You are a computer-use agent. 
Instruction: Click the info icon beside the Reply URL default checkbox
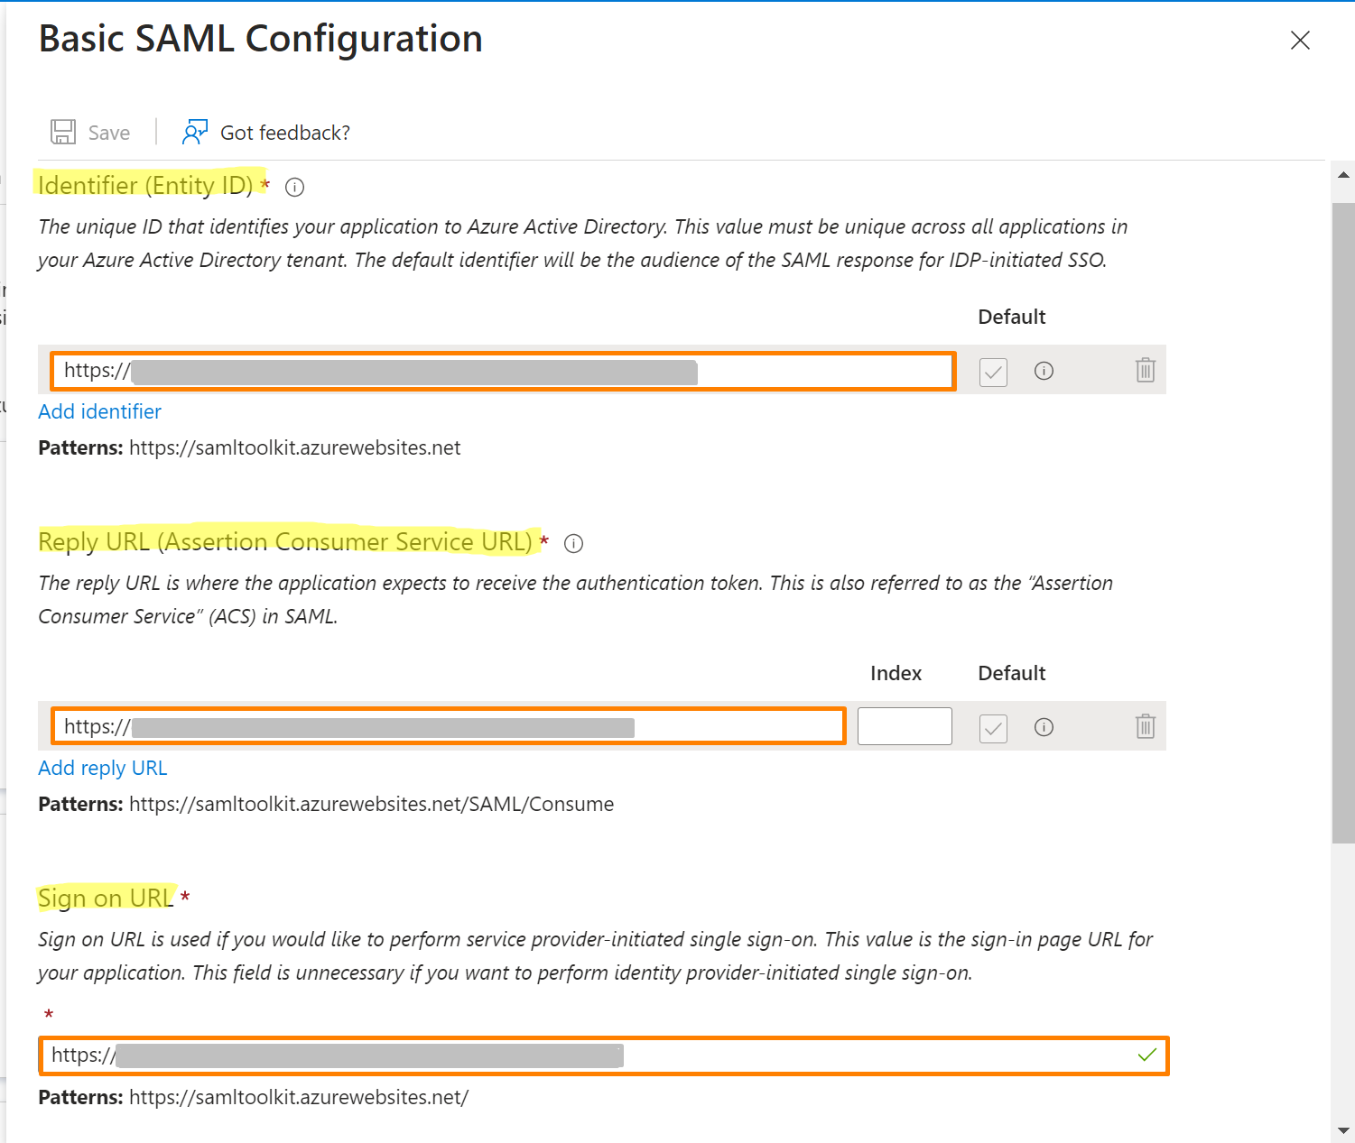[x=1044, y=726]
